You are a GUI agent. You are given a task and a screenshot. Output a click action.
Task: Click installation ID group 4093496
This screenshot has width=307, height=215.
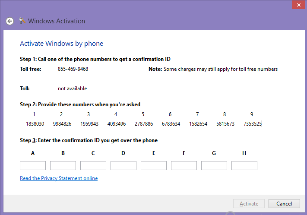point(117,124)
